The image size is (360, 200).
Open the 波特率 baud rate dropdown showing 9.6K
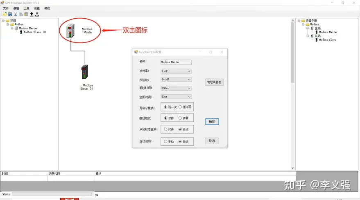point(176,71)
